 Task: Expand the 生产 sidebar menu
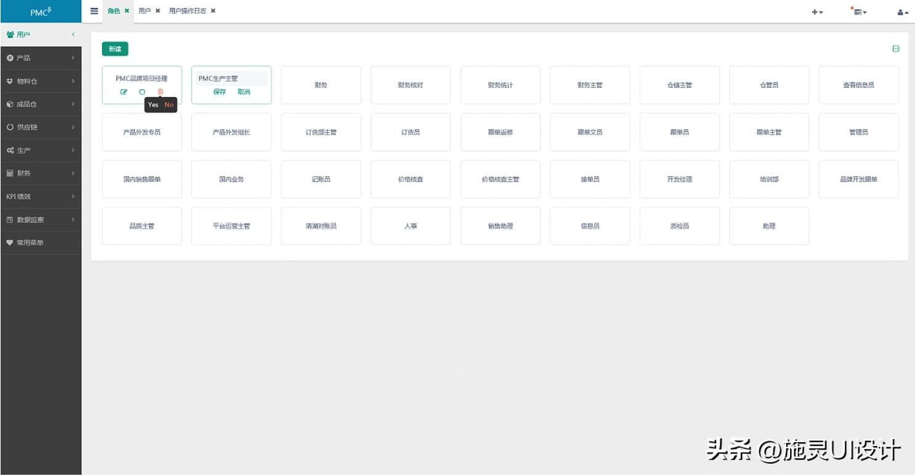[x=41, y=150]
